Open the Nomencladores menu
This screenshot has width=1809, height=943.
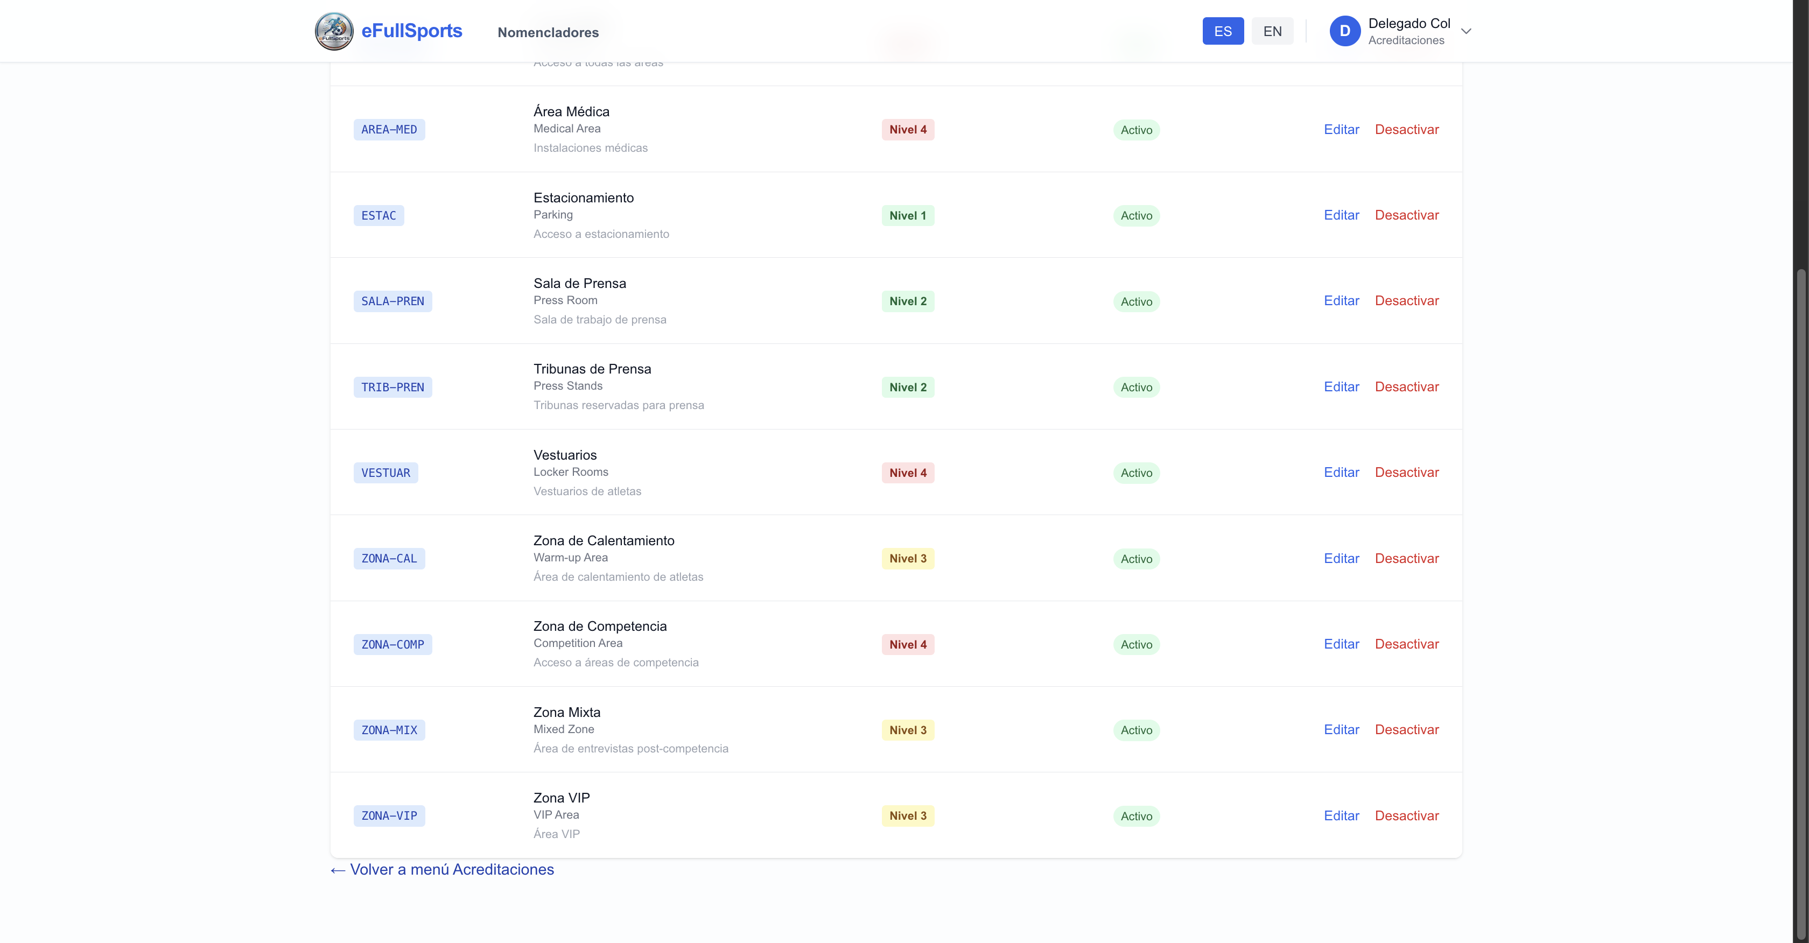(x=548, y=32)
